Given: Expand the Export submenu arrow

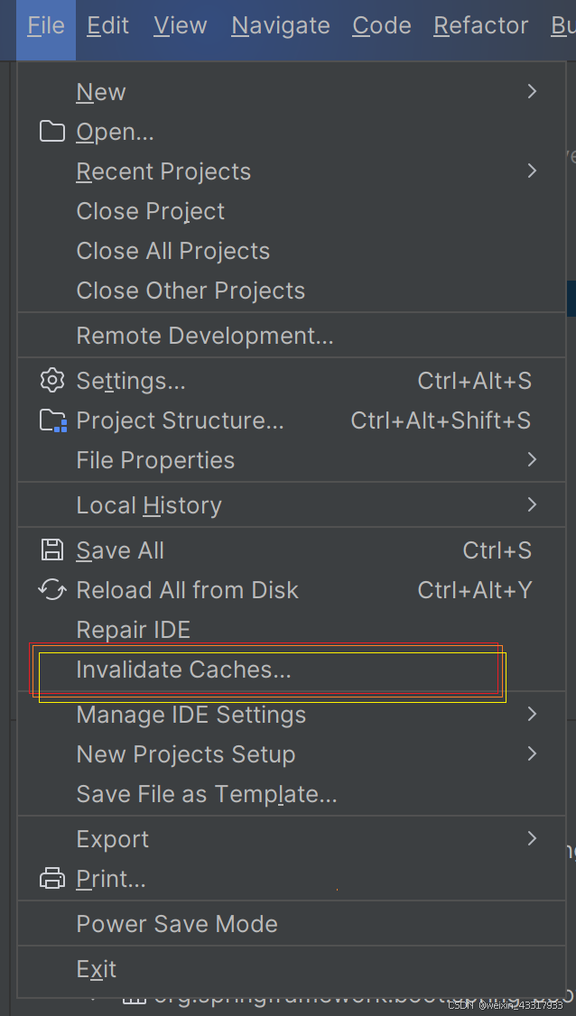Looking at the screenshot, I should point(532,838).
